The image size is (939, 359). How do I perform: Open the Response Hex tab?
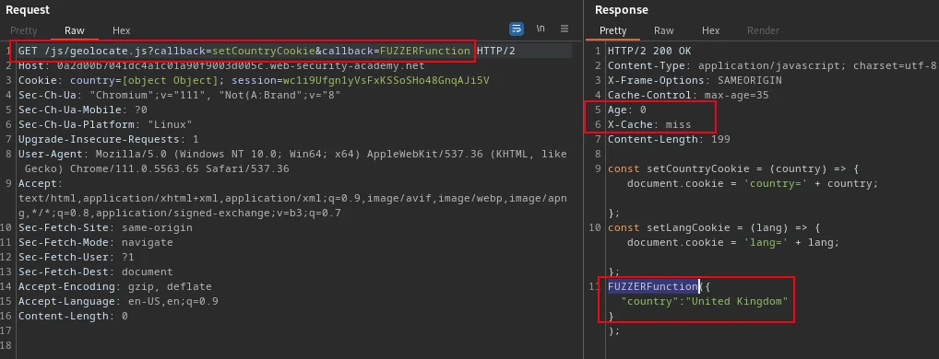(x=711, y=30)
